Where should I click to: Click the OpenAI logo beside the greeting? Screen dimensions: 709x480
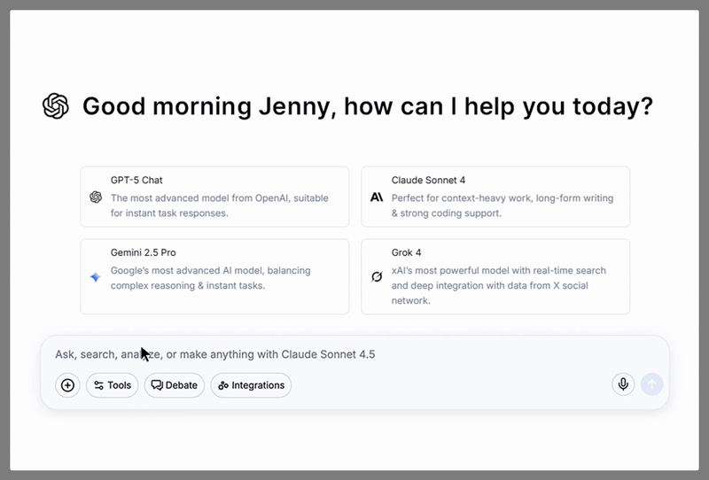pos(56,106)
